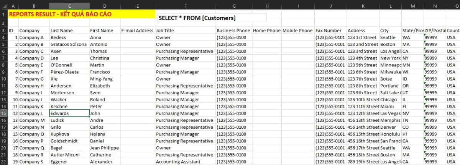Select the Job Title header cell
This screenshot has width=460, height=165.
coord(185,31)
